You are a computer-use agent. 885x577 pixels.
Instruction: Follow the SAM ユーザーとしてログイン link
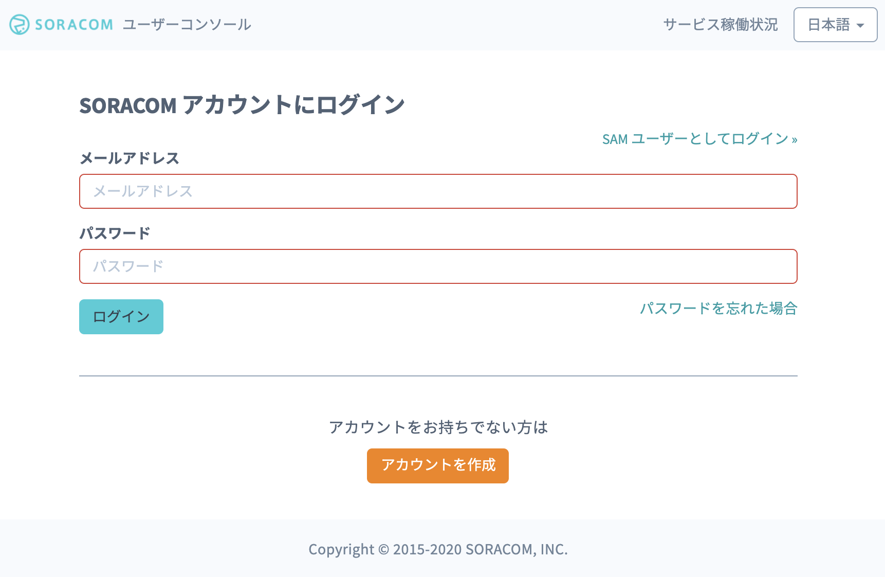[699, 139]
